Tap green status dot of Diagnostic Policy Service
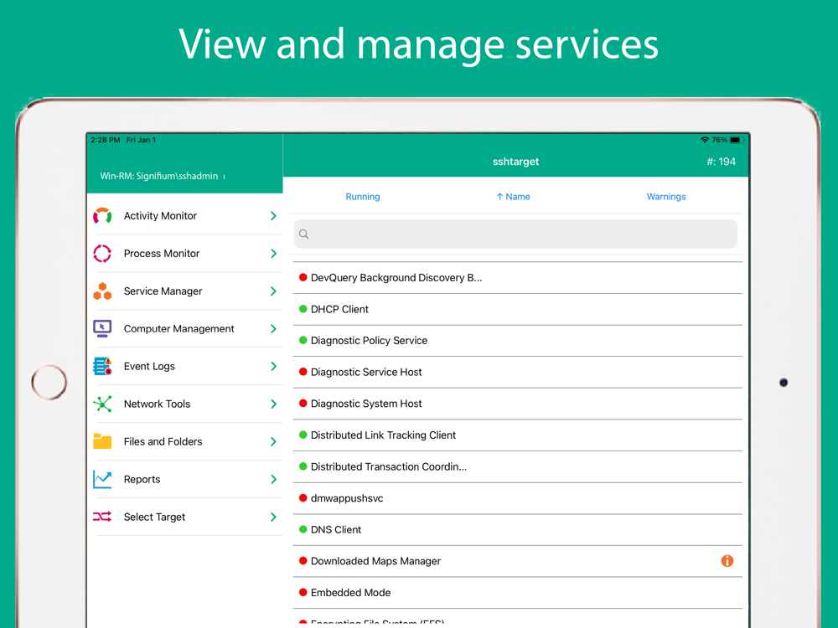Screen dimensions: 838x628 303,340
